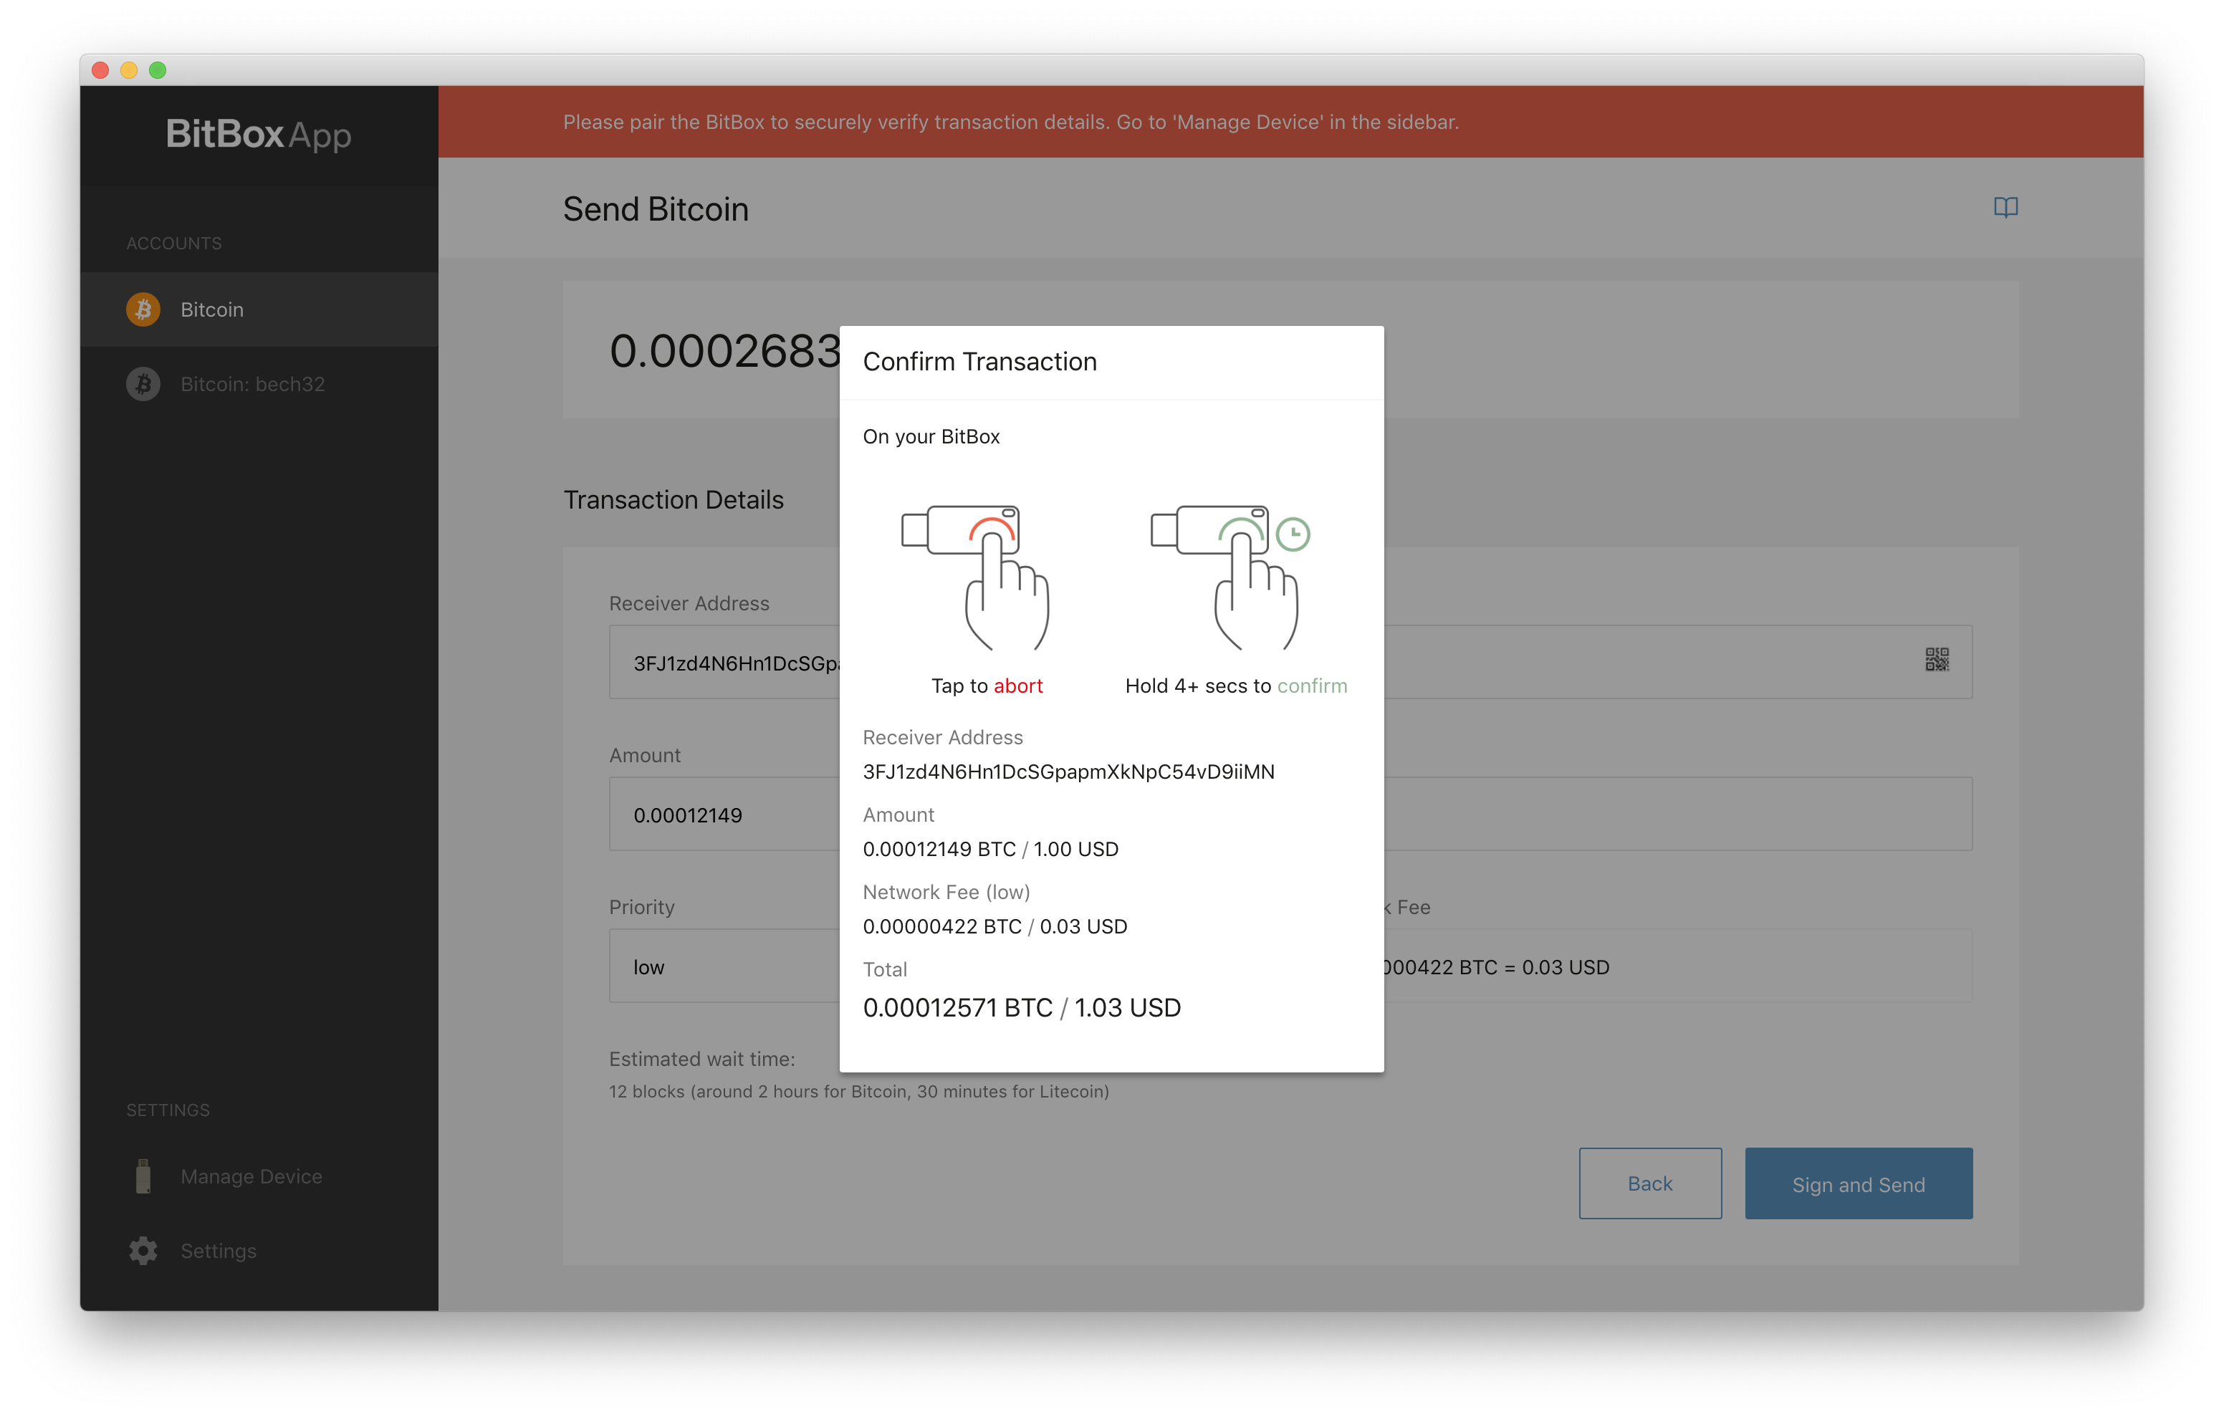Open the Priority dropdown showing low
This screenshot has width=2224, height=1417.
point(724,966)
